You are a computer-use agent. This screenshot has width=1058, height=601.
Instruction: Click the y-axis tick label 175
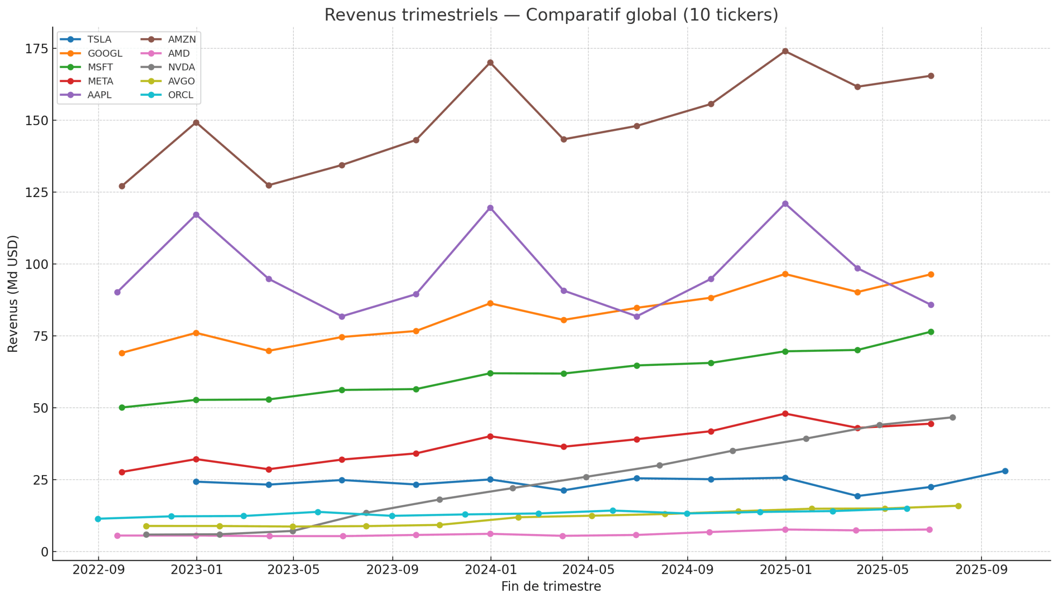36,49
